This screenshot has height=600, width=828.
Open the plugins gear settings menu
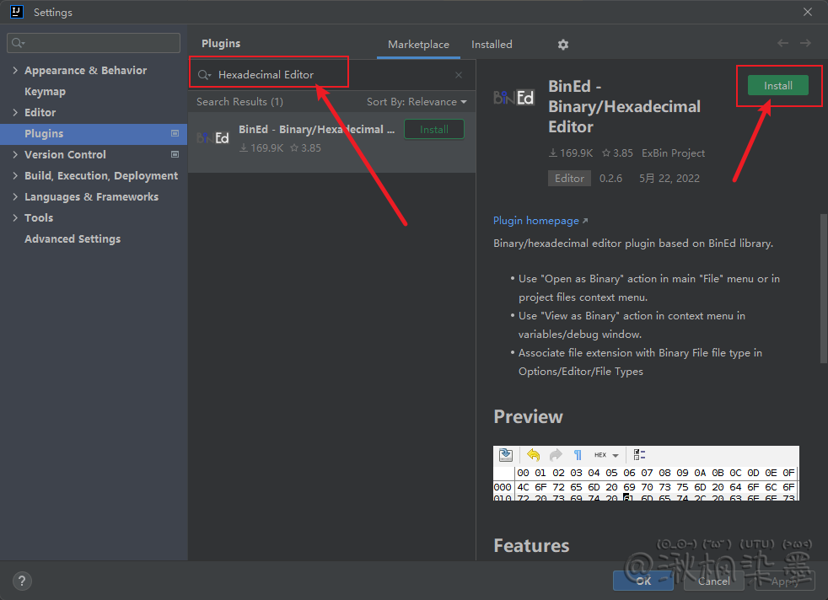[563, 45]
